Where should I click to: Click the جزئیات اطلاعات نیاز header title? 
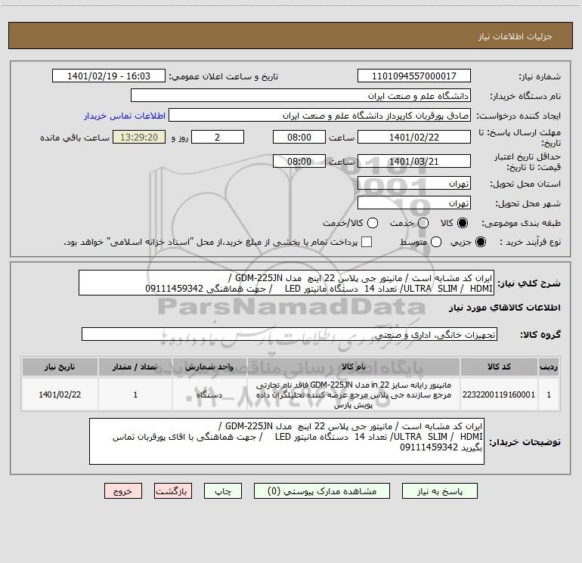(515, 36)
